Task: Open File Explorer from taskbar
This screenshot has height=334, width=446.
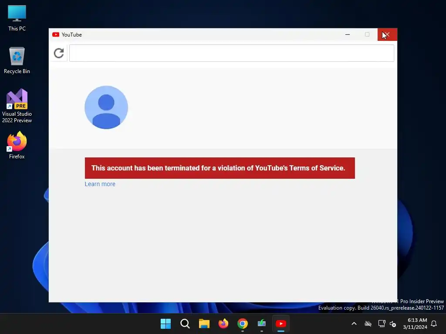Action: pos(204,324)
